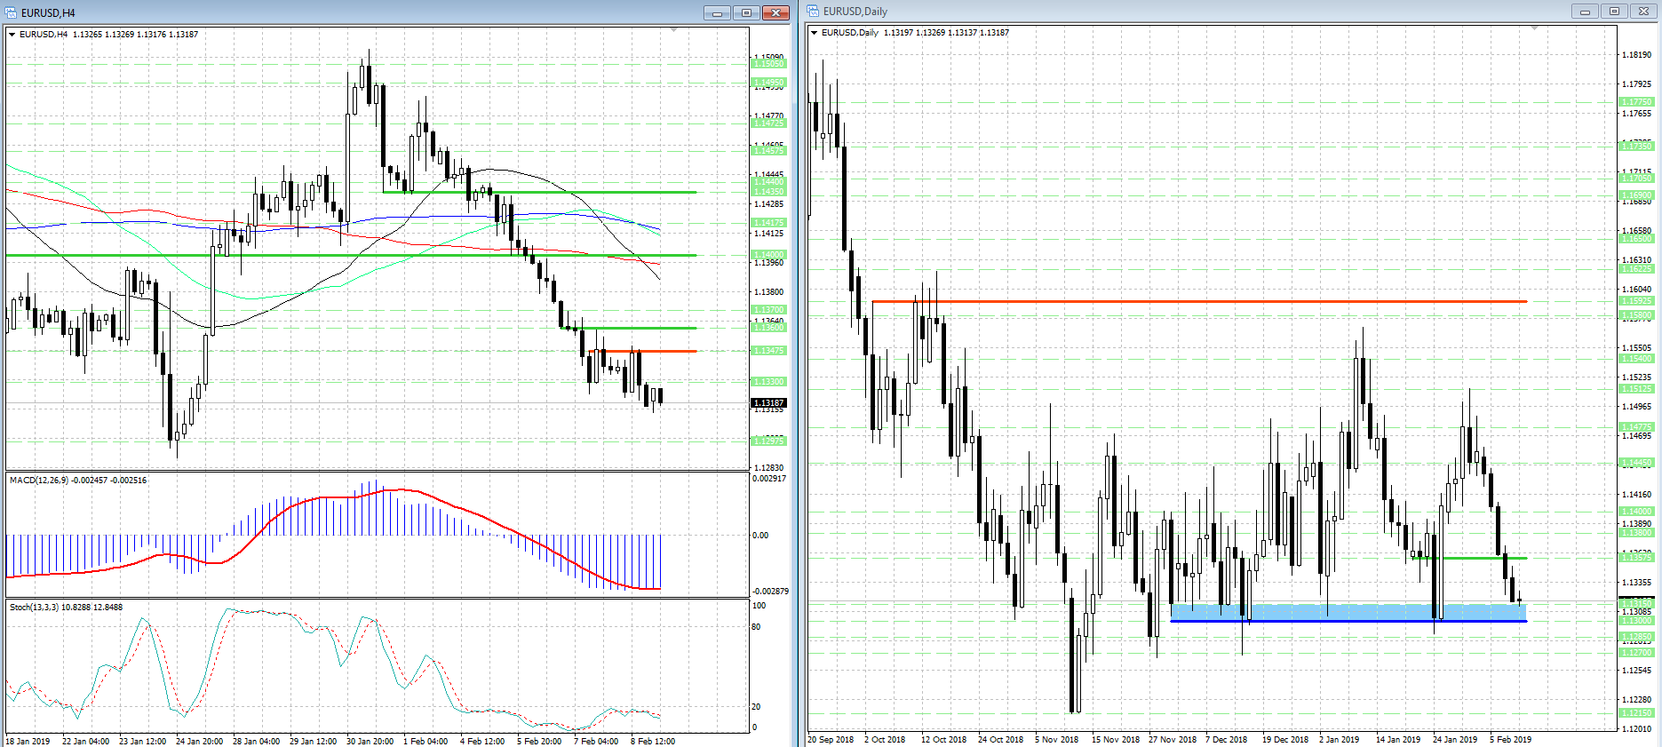The width and height of the screenshot is (1662, 747).
Task: Select green level label 1.14575 on H4 chart
Action: [769, 151]
